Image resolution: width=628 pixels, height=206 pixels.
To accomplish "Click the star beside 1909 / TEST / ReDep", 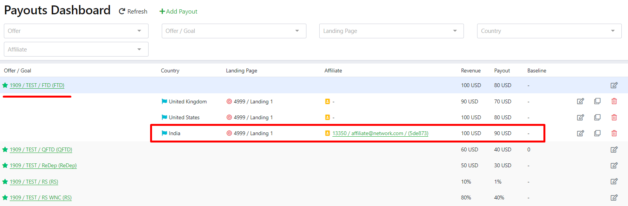I will pyautogui.click(x=5, y=165).
